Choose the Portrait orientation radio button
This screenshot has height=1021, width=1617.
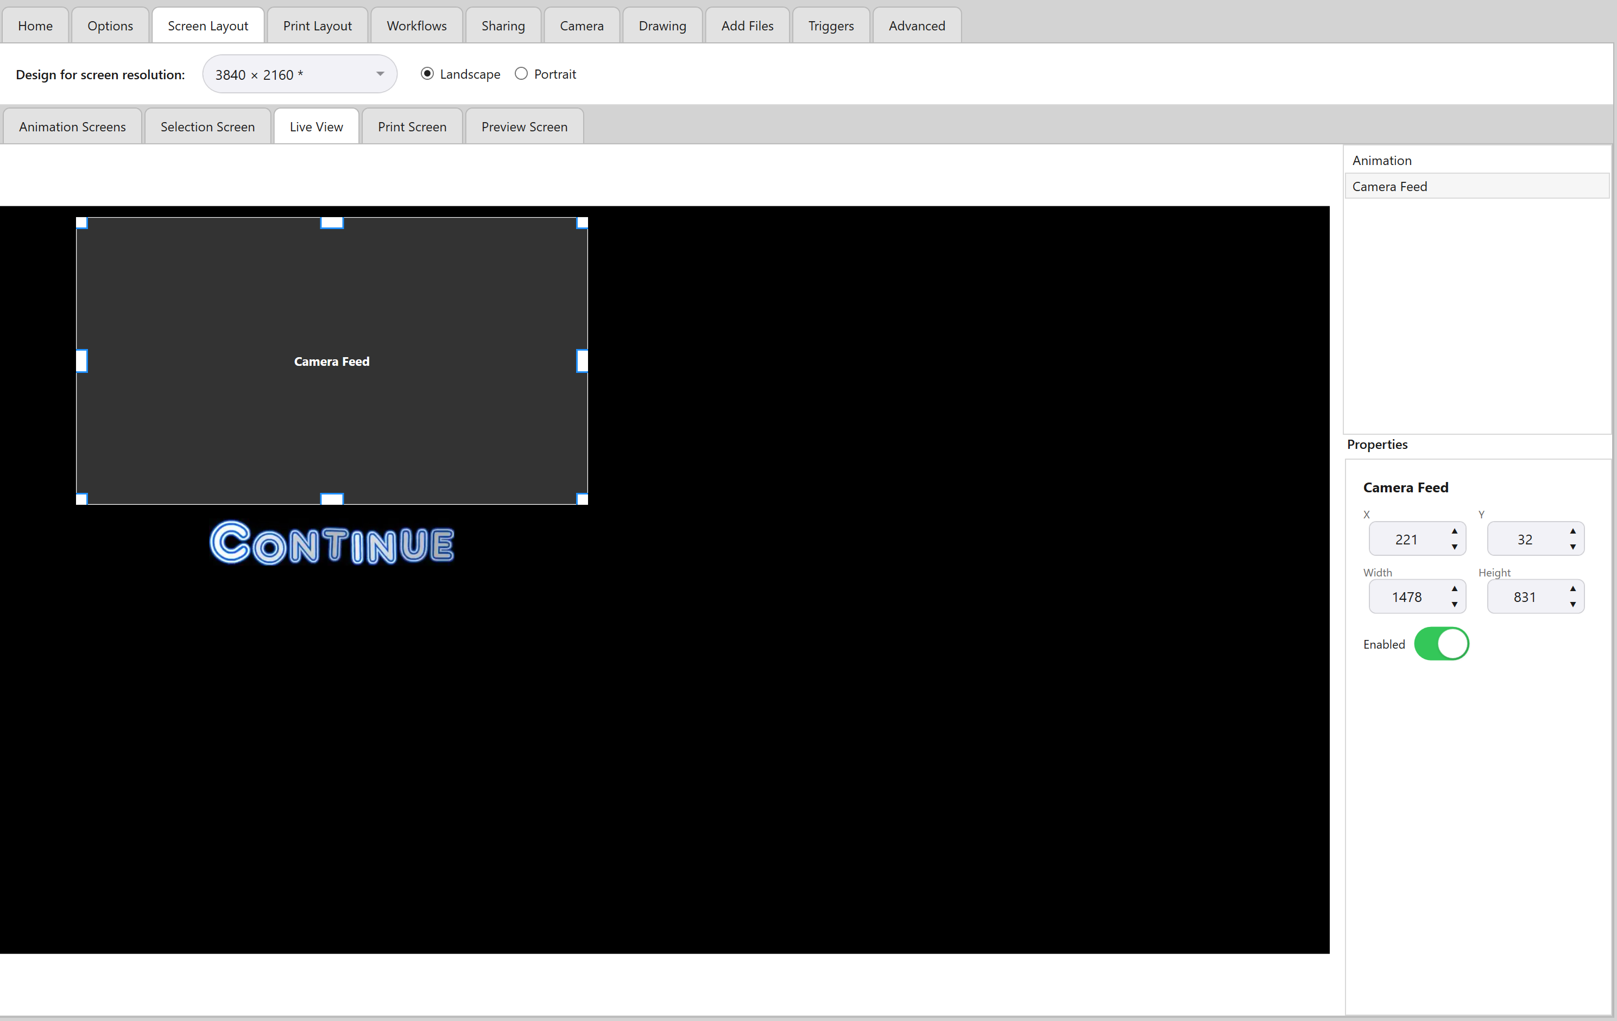(521, 74)
